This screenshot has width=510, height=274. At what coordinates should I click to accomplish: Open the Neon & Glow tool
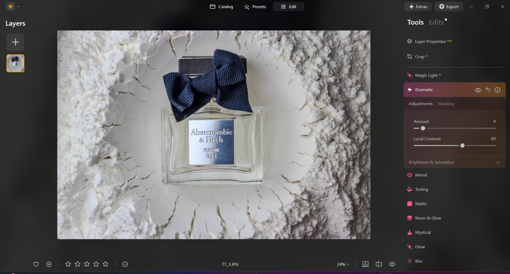428,218
